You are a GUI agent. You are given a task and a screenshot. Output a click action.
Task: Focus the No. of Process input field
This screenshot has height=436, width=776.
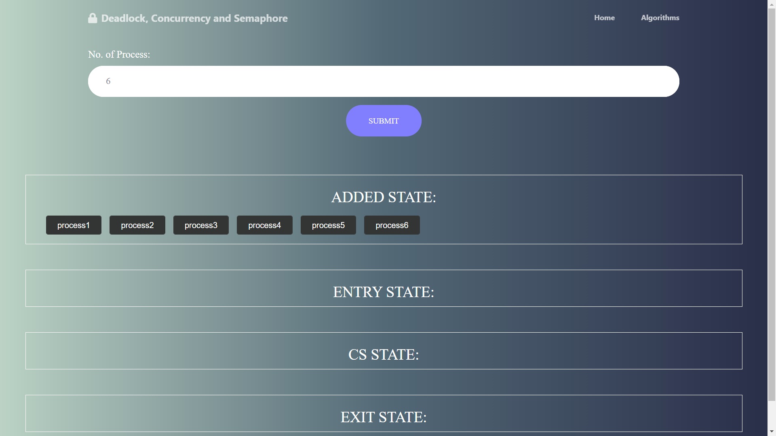tap(384, 81)
